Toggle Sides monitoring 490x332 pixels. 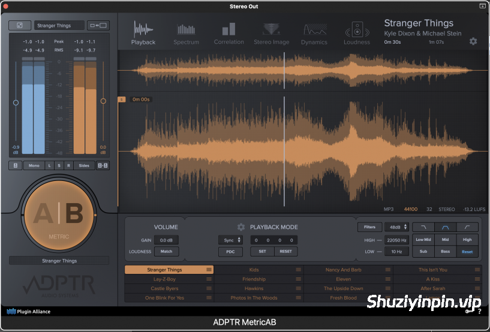tap(84, 165)
